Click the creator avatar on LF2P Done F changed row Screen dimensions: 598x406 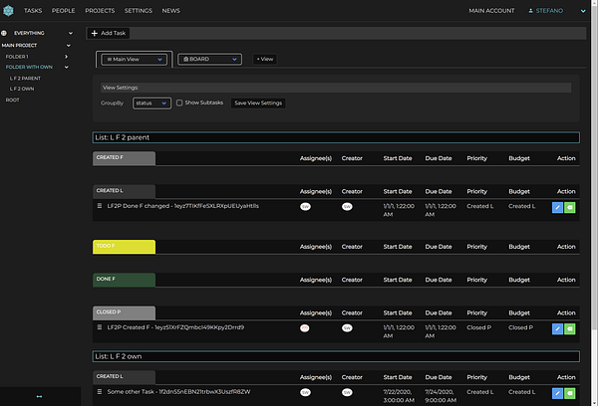(x=347, y=207)
